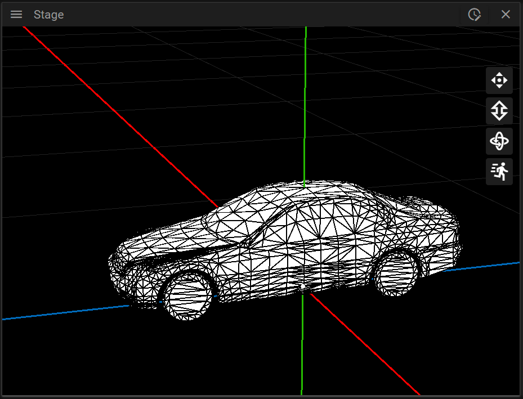This screenshot has width=523, height=399.
Task: Open the clock history icon in header
Action: tap(475, 15)
